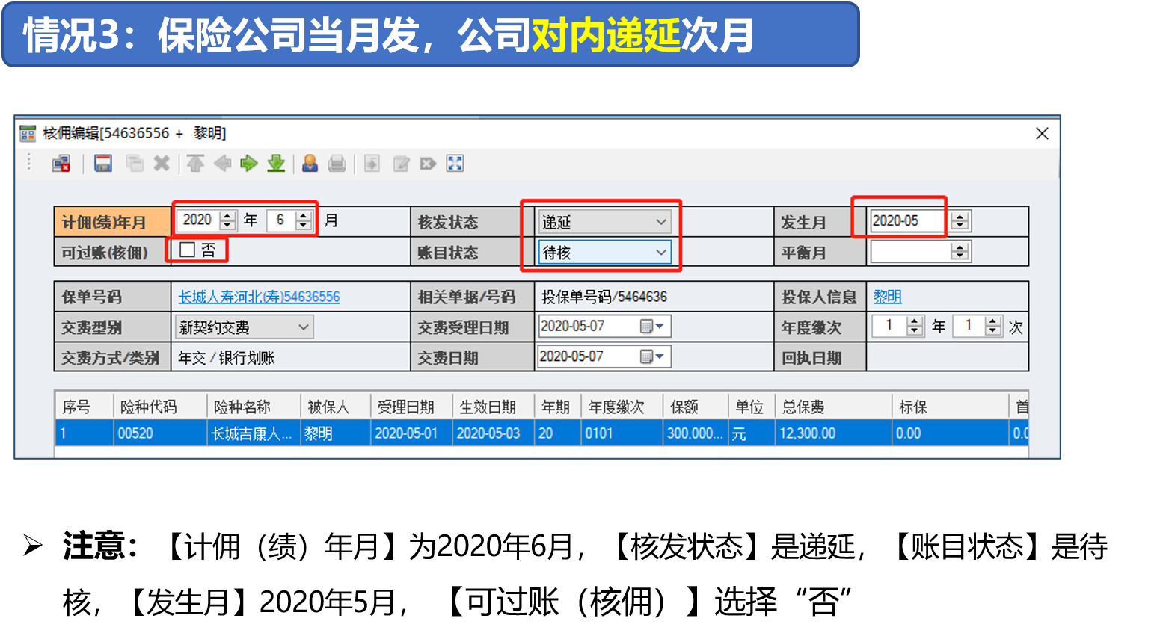The width and height of the screenshot is (1166, 639).
Task: Open the 黎明 policyholder link
Action: coord(888,297)
